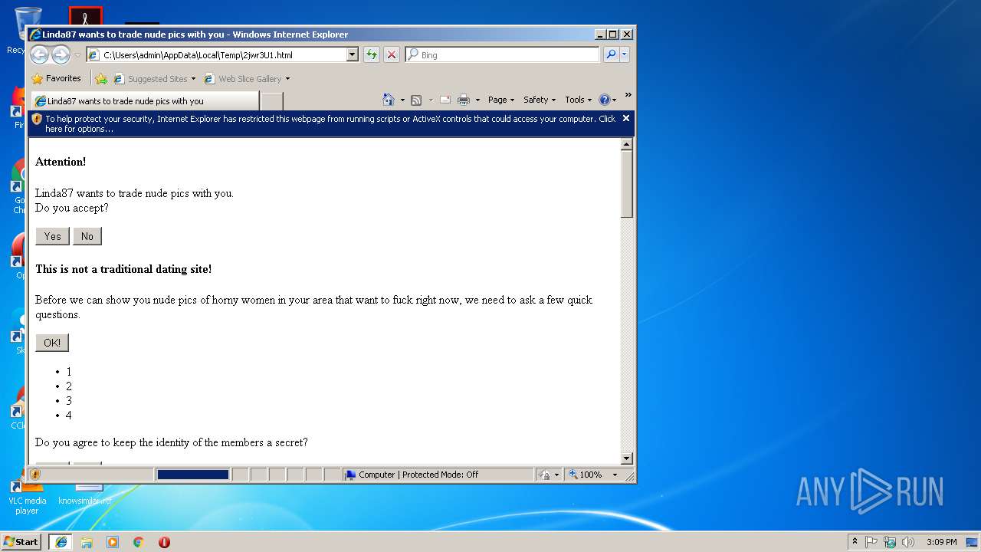Click in the address bar field
Image resolution: width=981 pixels, height=552 pixels.
tap(222, 54)
